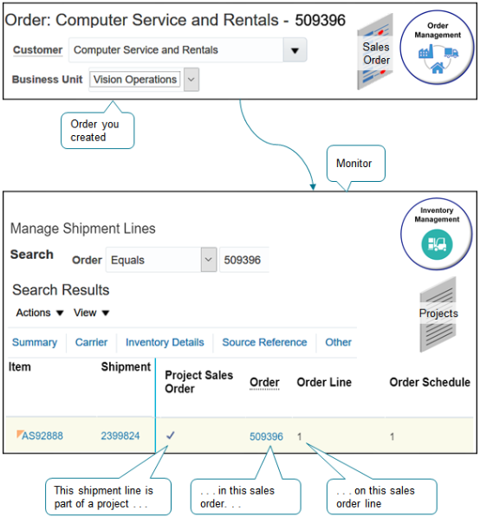This screenshot has width=480, height=517.
Task: Open item link AS92888
Action: pos(42,436)
